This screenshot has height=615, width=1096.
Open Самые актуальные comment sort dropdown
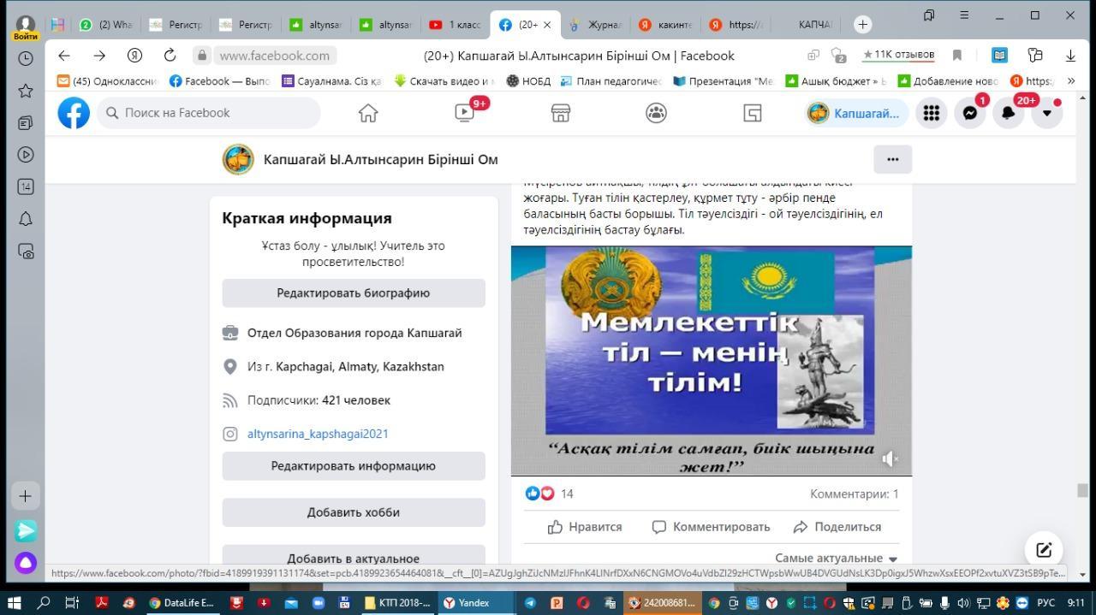[836, 558]
